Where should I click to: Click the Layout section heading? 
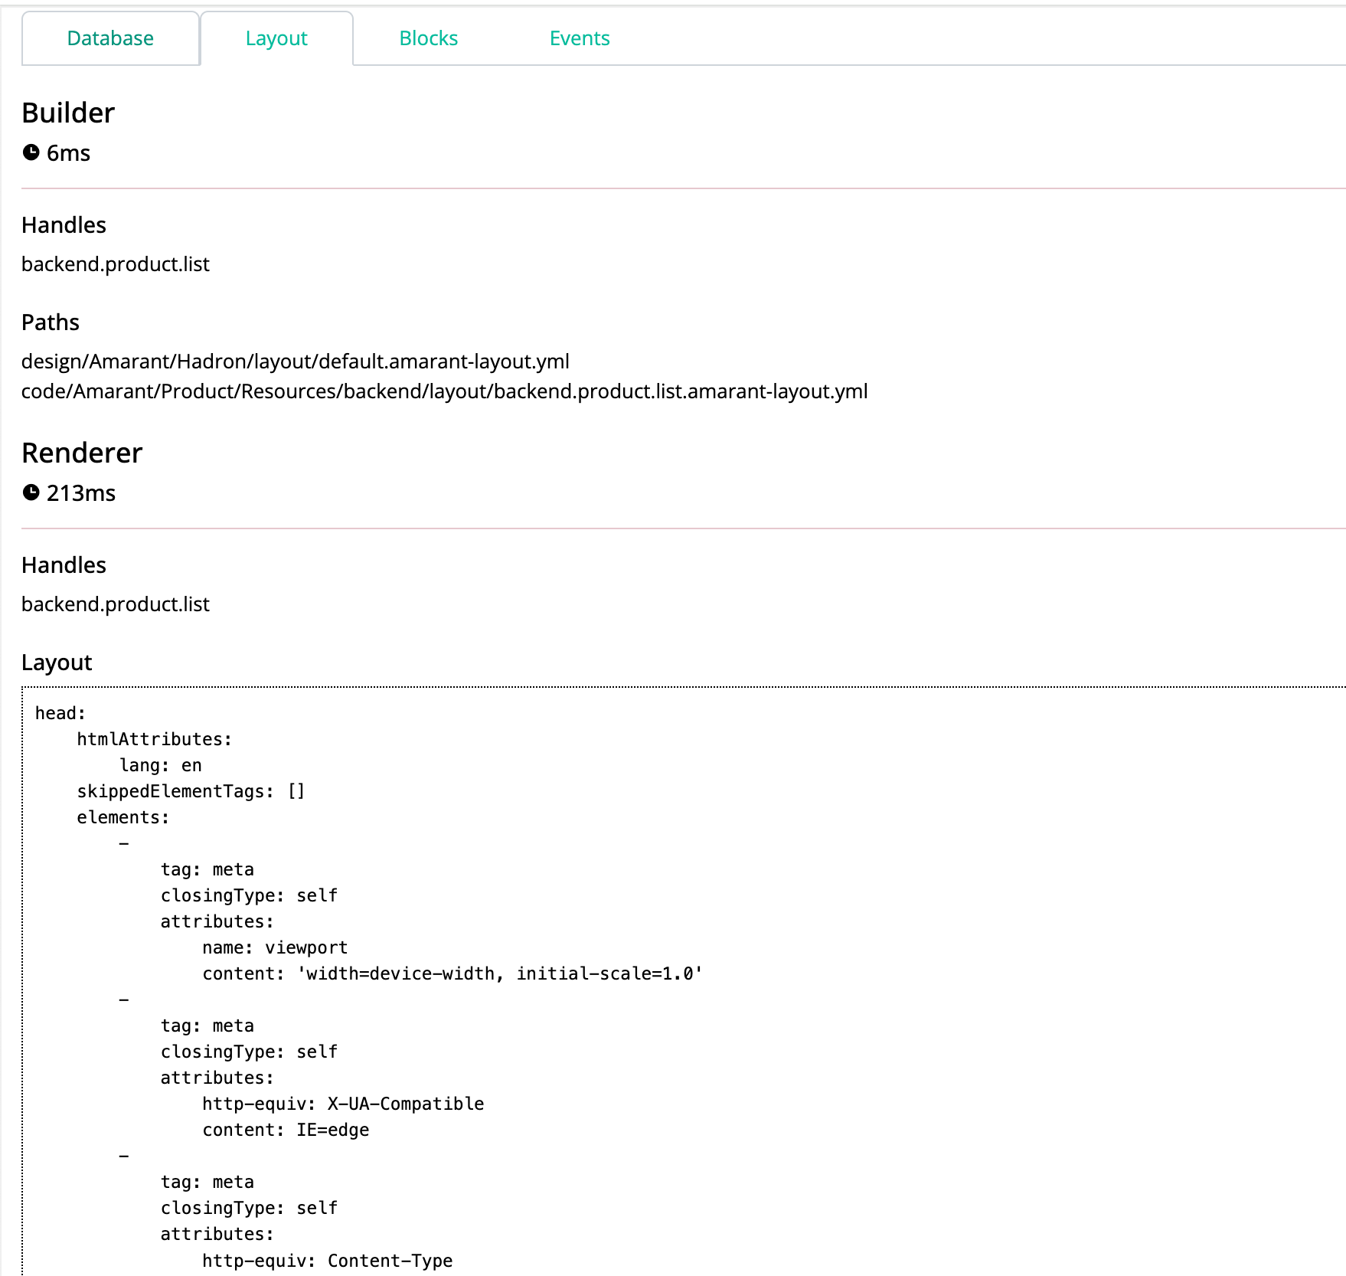tap(57, 661)
